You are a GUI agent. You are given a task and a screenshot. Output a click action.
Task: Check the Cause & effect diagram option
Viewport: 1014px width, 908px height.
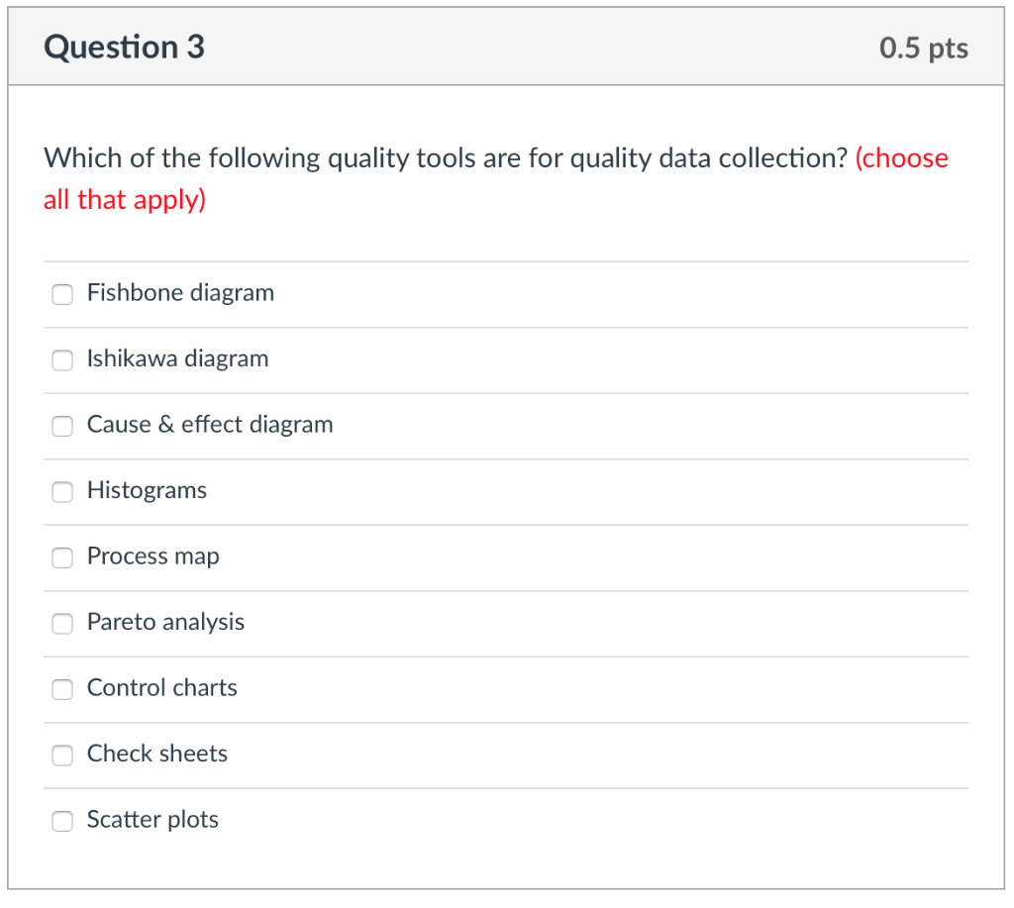62,426
